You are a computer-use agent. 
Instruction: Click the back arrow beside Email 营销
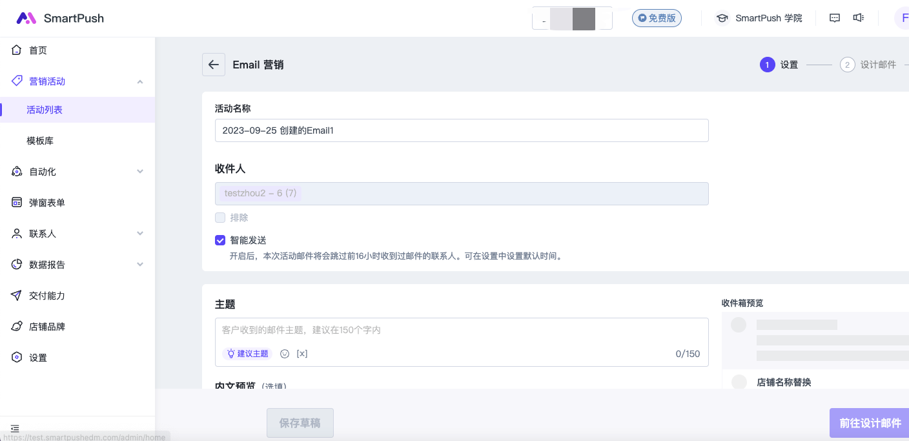click(214, 65)
